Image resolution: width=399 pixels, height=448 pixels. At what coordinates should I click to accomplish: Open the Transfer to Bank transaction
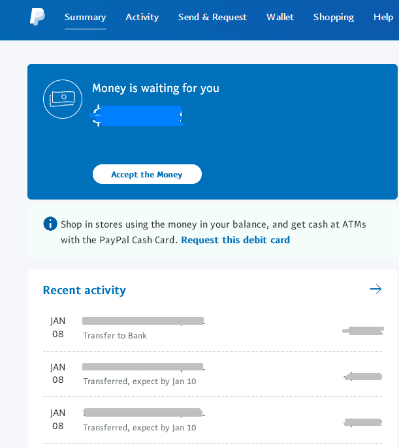coord(144,328)
